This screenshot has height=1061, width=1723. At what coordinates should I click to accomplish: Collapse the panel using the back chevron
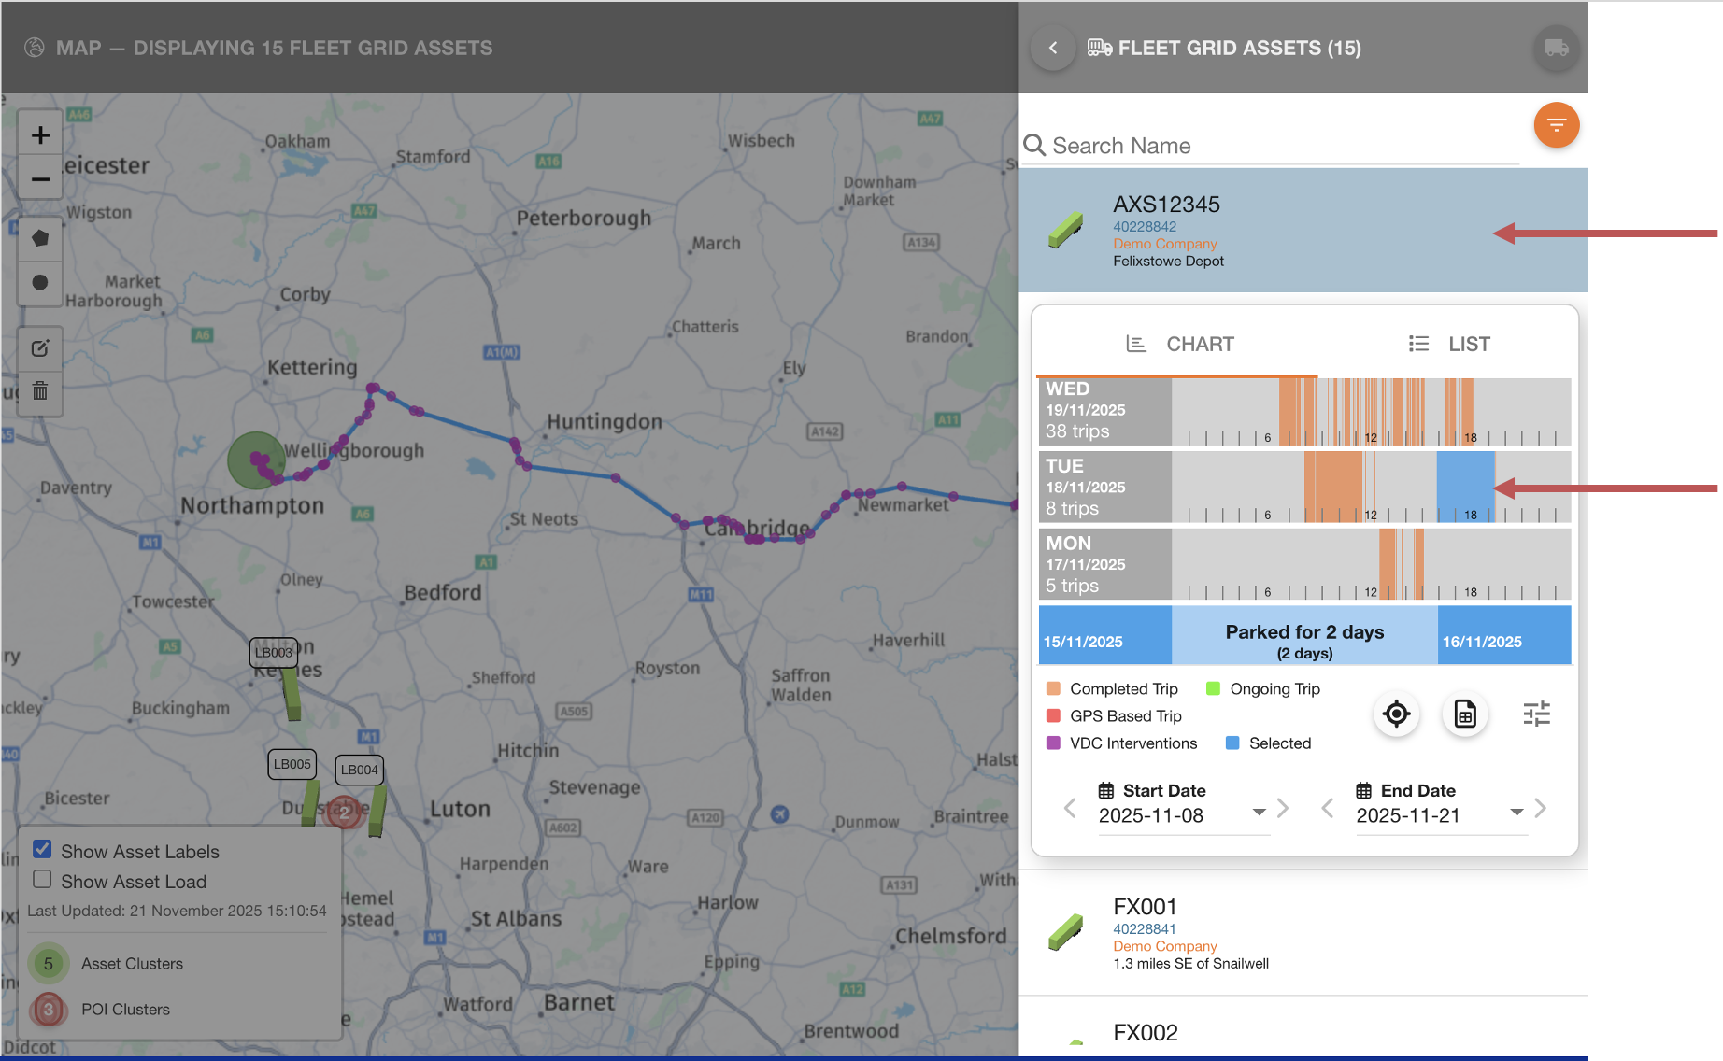tap(1052, 48)
